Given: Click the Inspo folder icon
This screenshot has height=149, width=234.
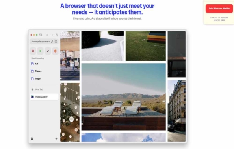Looking at the screenshot, I should (x=32, y=78).
